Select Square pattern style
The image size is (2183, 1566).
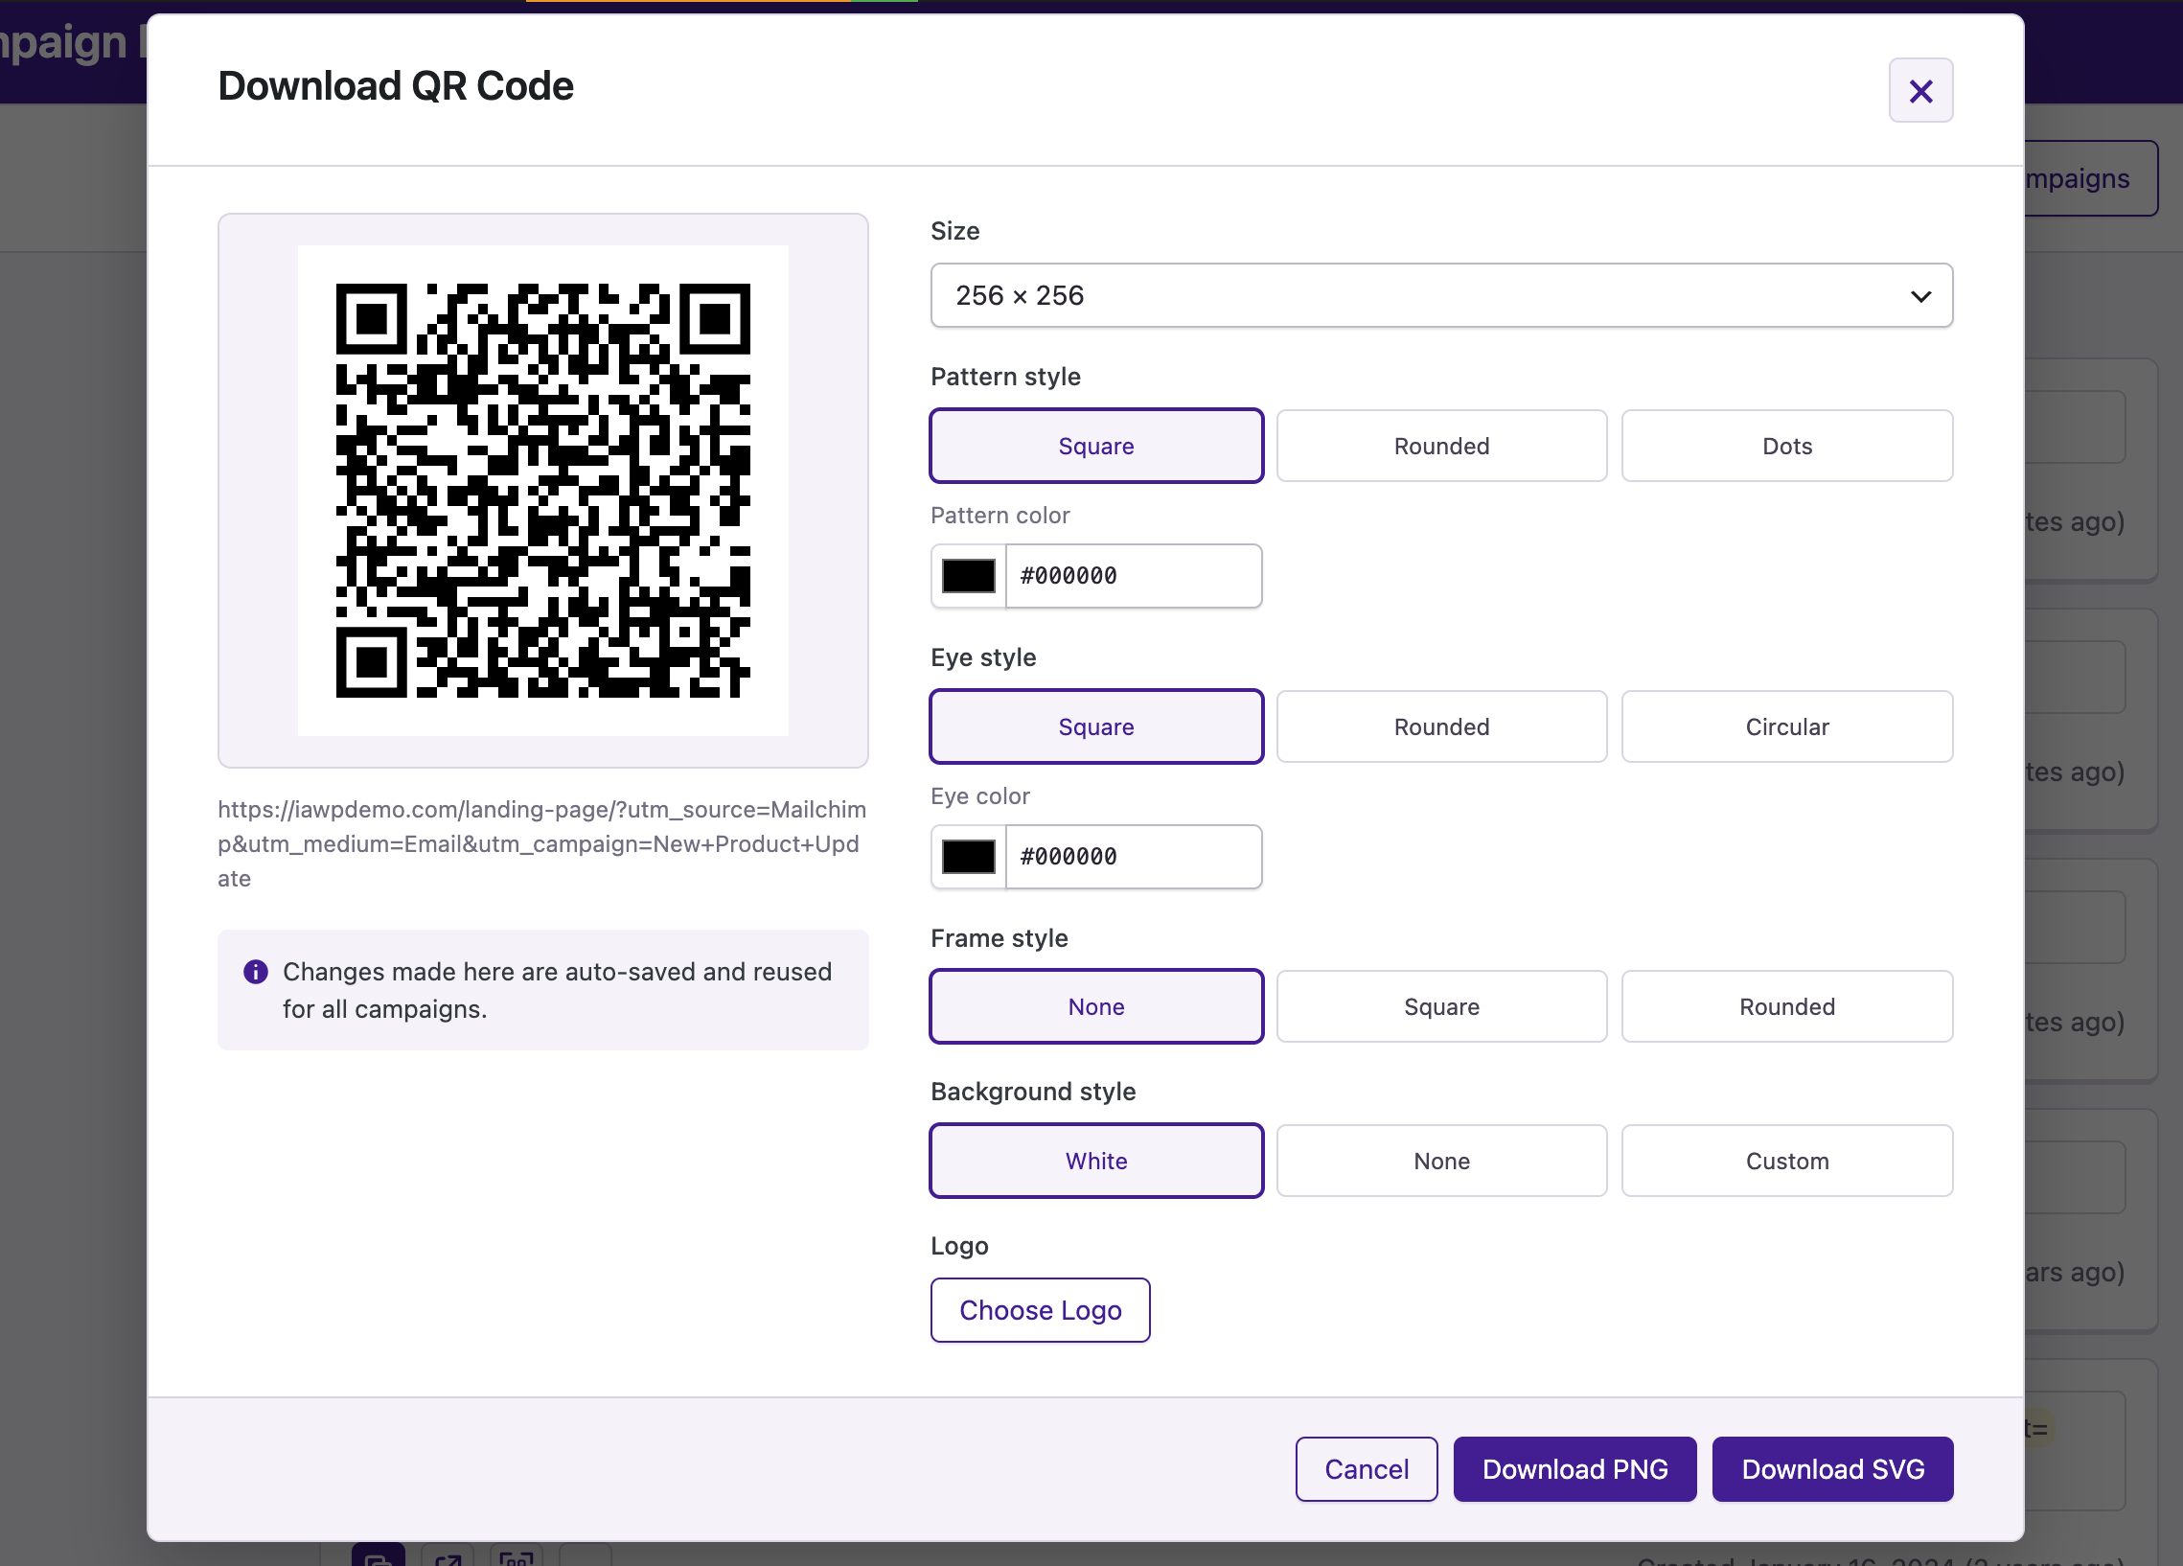[1095, 446]
